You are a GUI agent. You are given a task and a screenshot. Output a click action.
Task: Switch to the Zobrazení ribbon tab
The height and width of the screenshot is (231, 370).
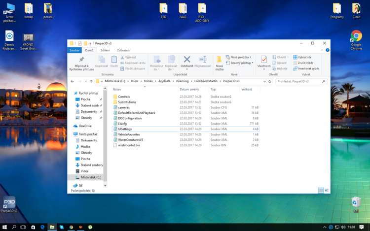click(x=124, y=50)
